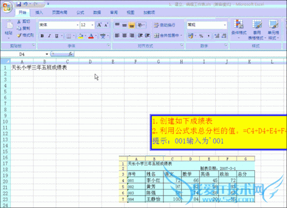Open Conditional Formatting (条件格式)

pyautogui.click(x=239, y=29)
